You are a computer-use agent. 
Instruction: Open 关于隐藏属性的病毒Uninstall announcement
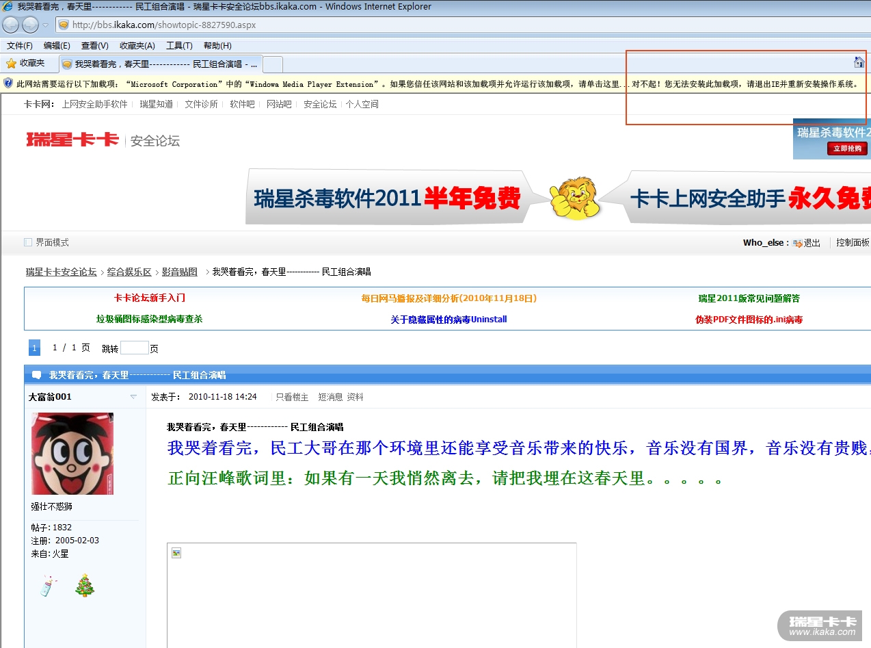[x=449, y=320]
